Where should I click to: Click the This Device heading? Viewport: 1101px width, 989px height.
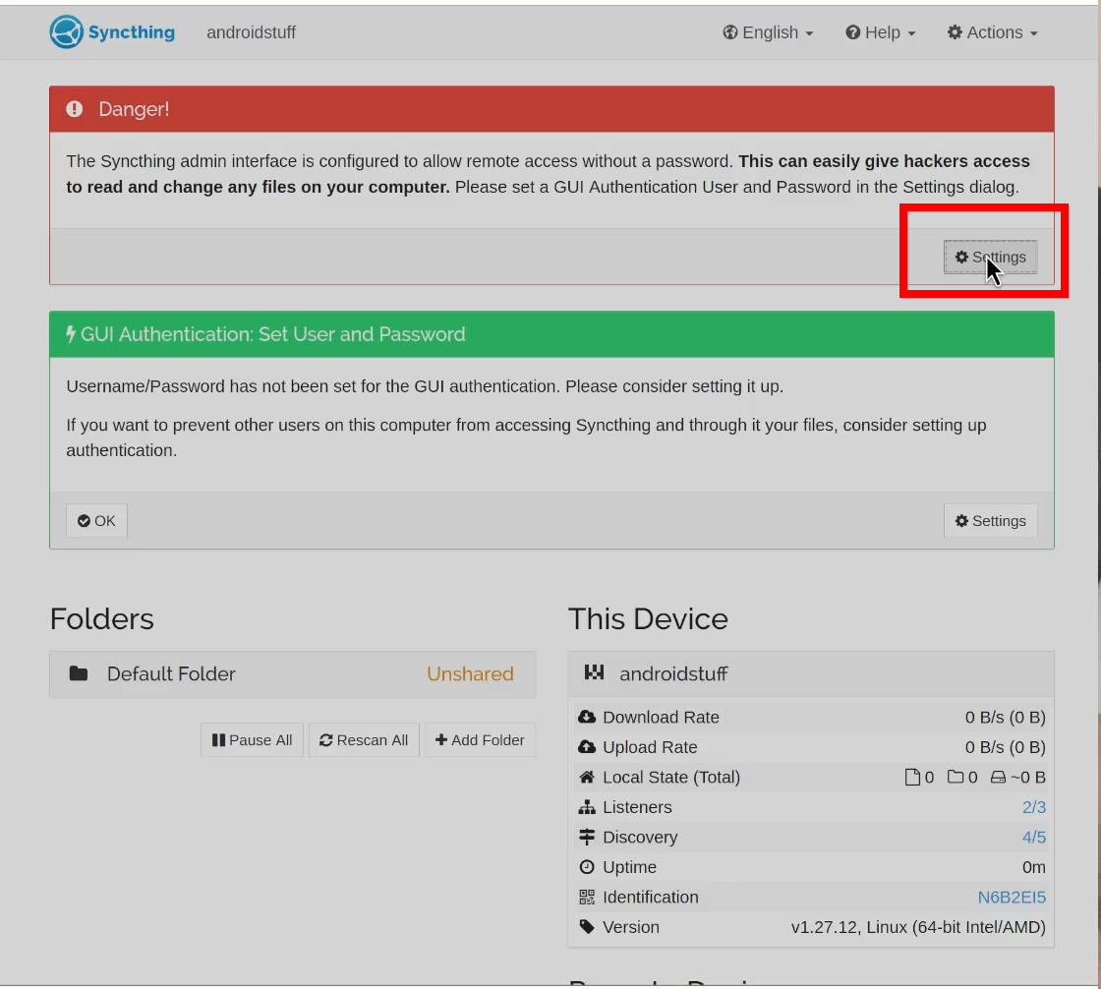pyautogui.click(x=648, y=618)
